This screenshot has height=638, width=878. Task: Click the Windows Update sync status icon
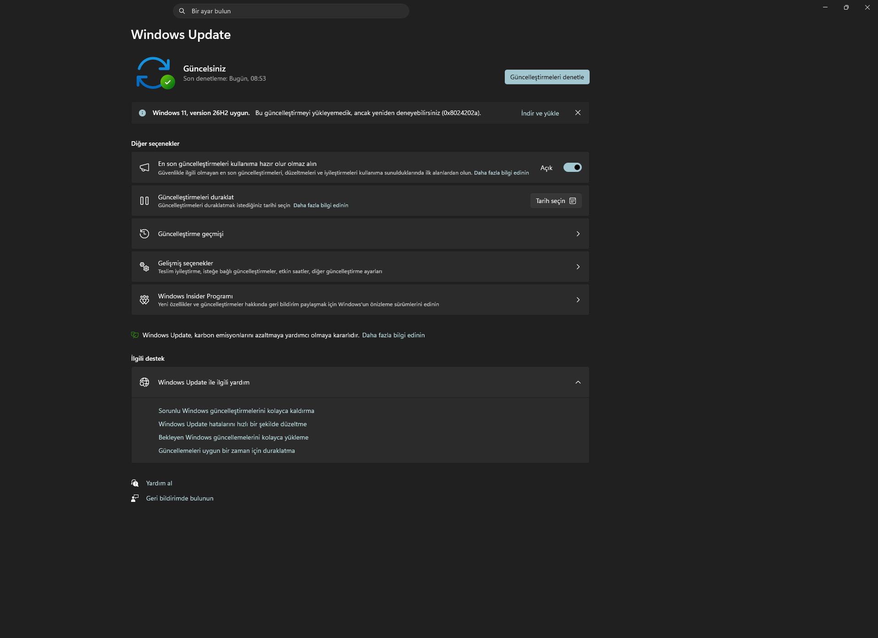155,73
